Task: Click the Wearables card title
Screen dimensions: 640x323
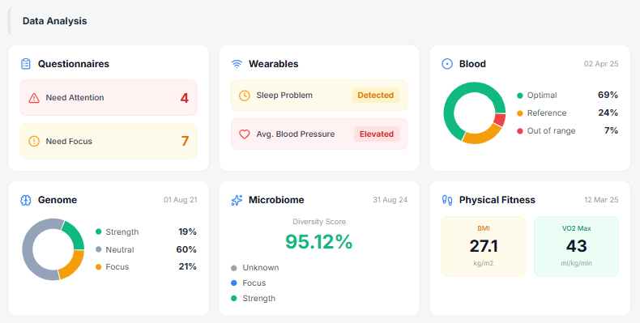Action: pyautogui.click(x=274, y=64)
